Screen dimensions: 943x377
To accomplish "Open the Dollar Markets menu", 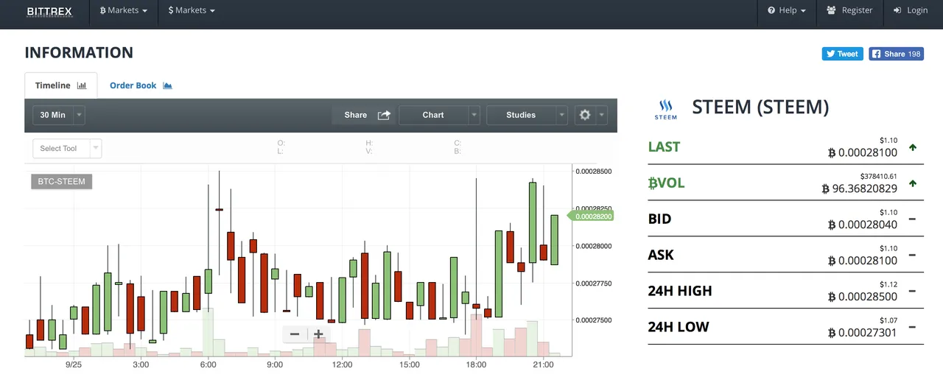I will (192, 10).
